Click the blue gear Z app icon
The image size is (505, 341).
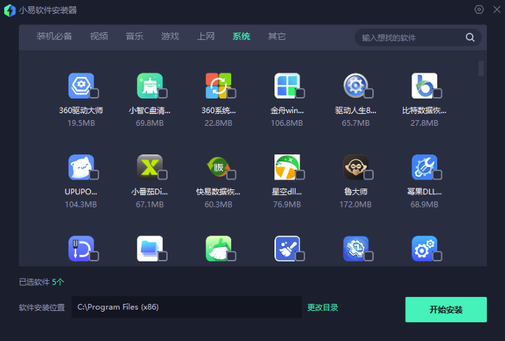[x=356, y=249]
